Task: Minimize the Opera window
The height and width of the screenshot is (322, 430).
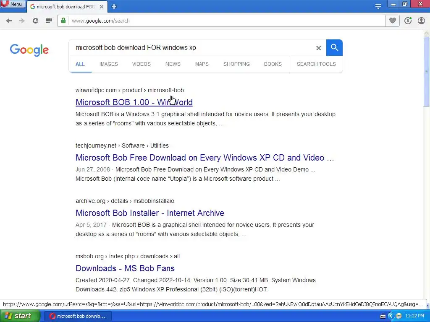Action: [393, 4]
